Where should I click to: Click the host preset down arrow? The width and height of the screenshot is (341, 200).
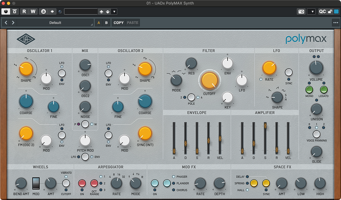pos(108,11)
